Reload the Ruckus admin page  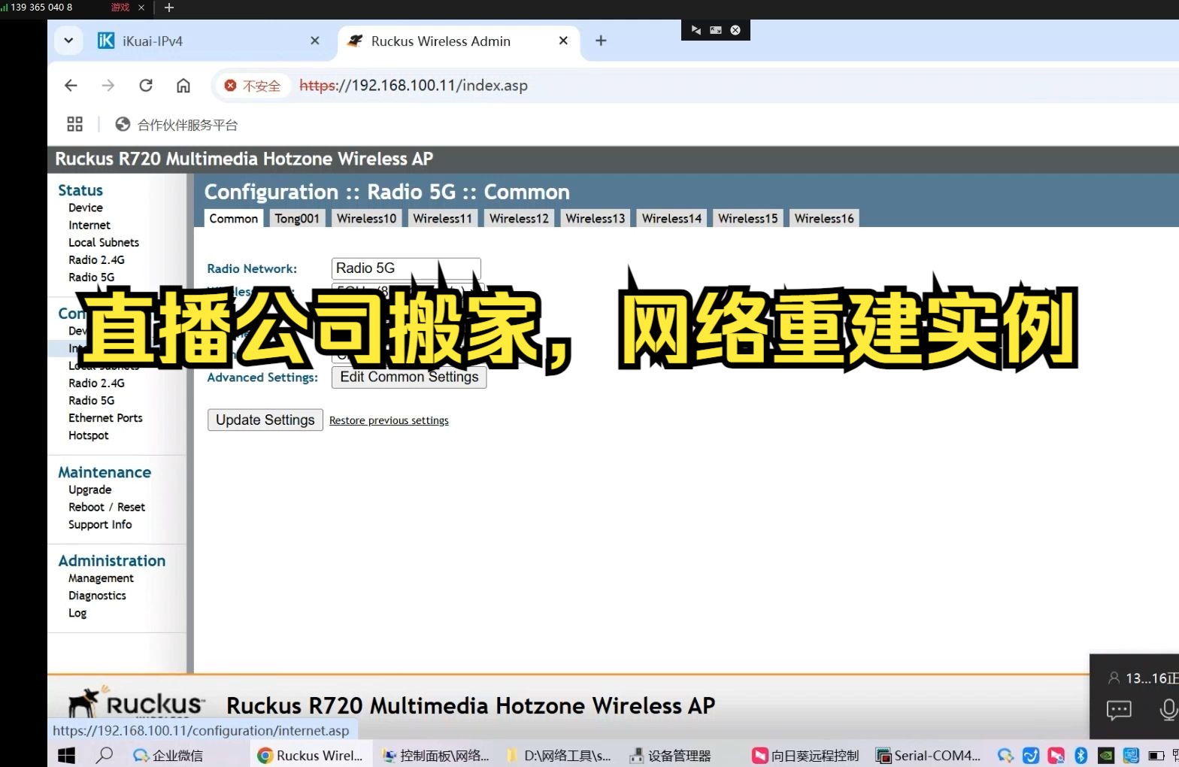tap(146, 85)
